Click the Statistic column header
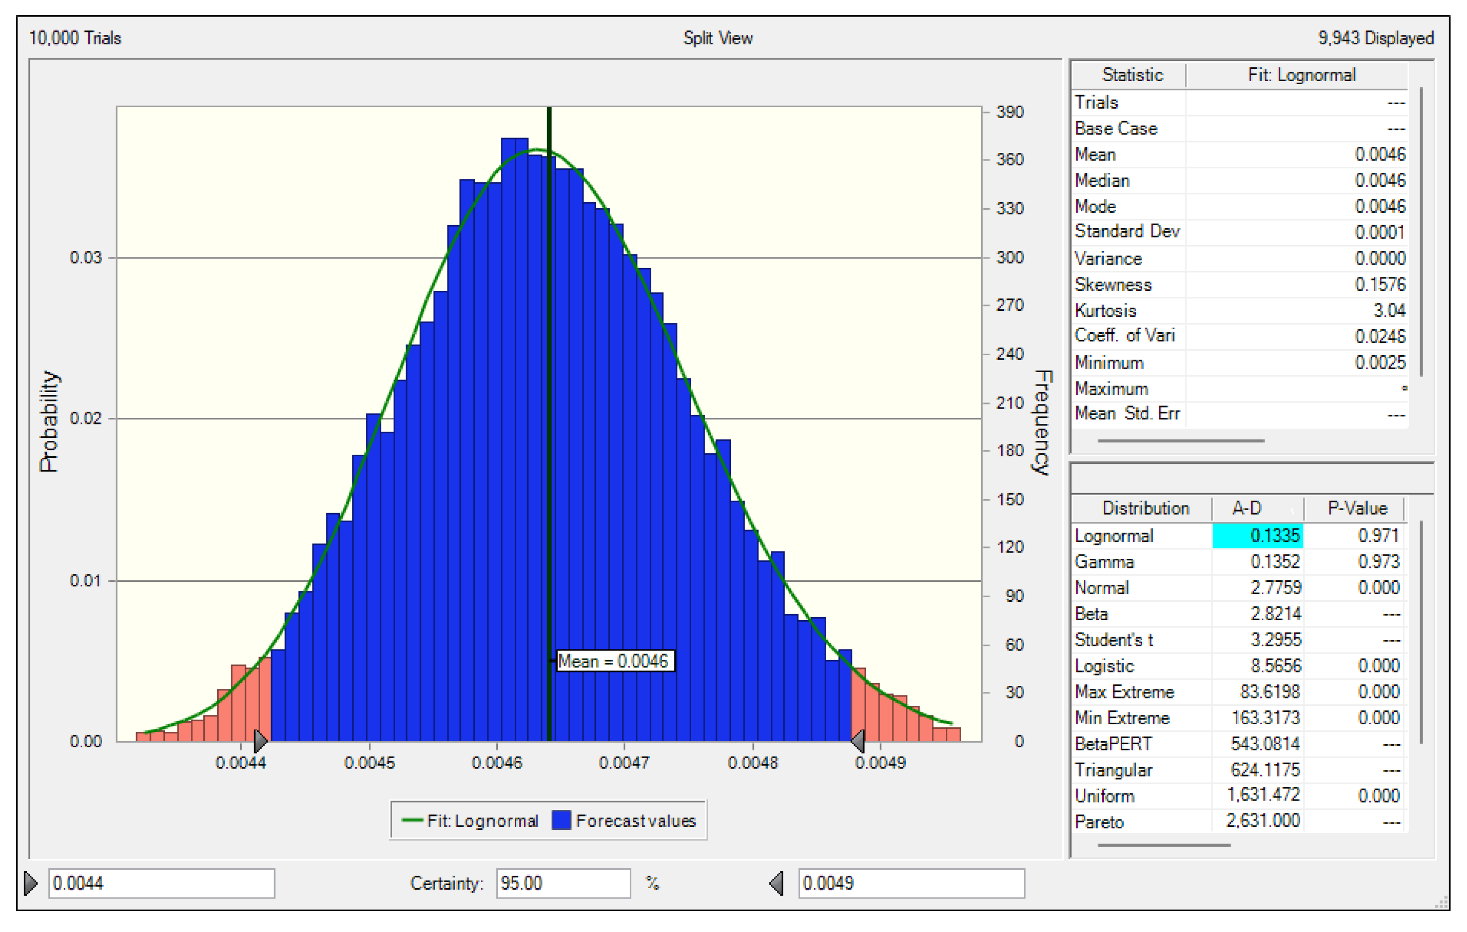 [x=1132, y=75]
